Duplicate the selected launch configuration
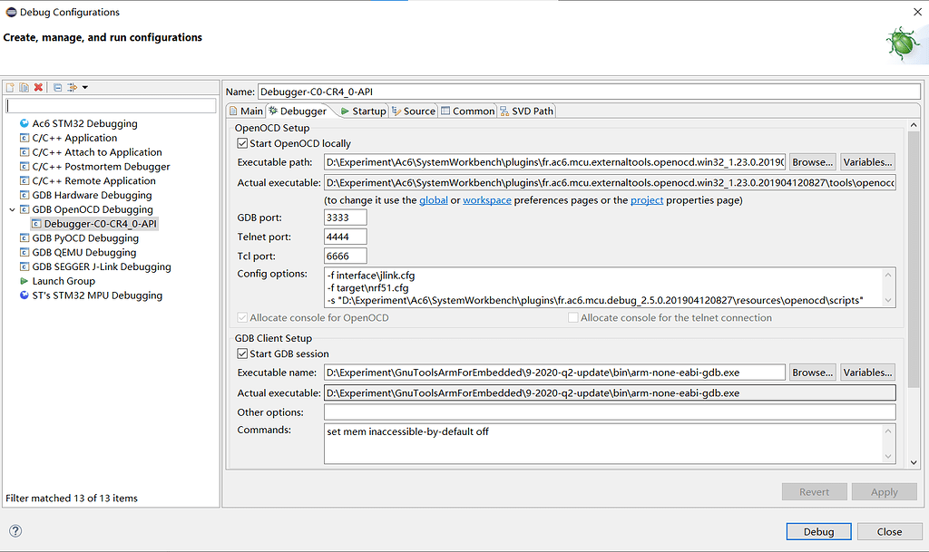929x552 pixels. [24, 87]
